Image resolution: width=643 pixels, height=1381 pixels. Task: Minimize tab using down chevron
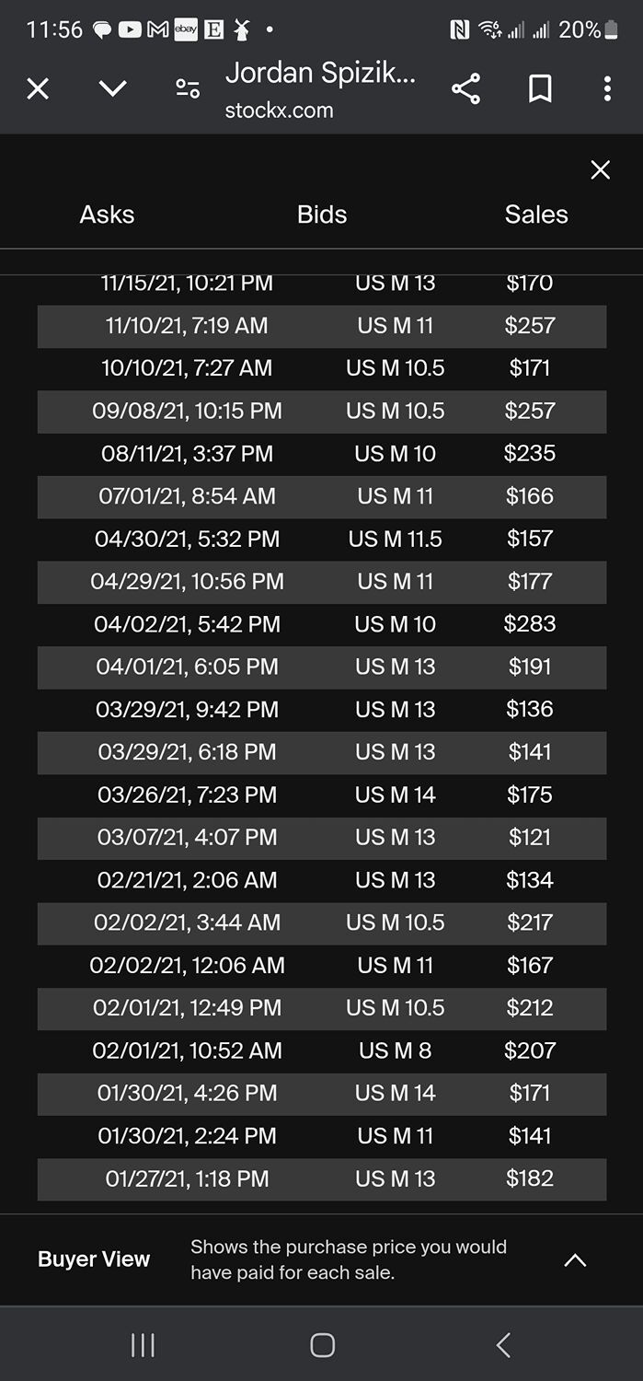112,88
